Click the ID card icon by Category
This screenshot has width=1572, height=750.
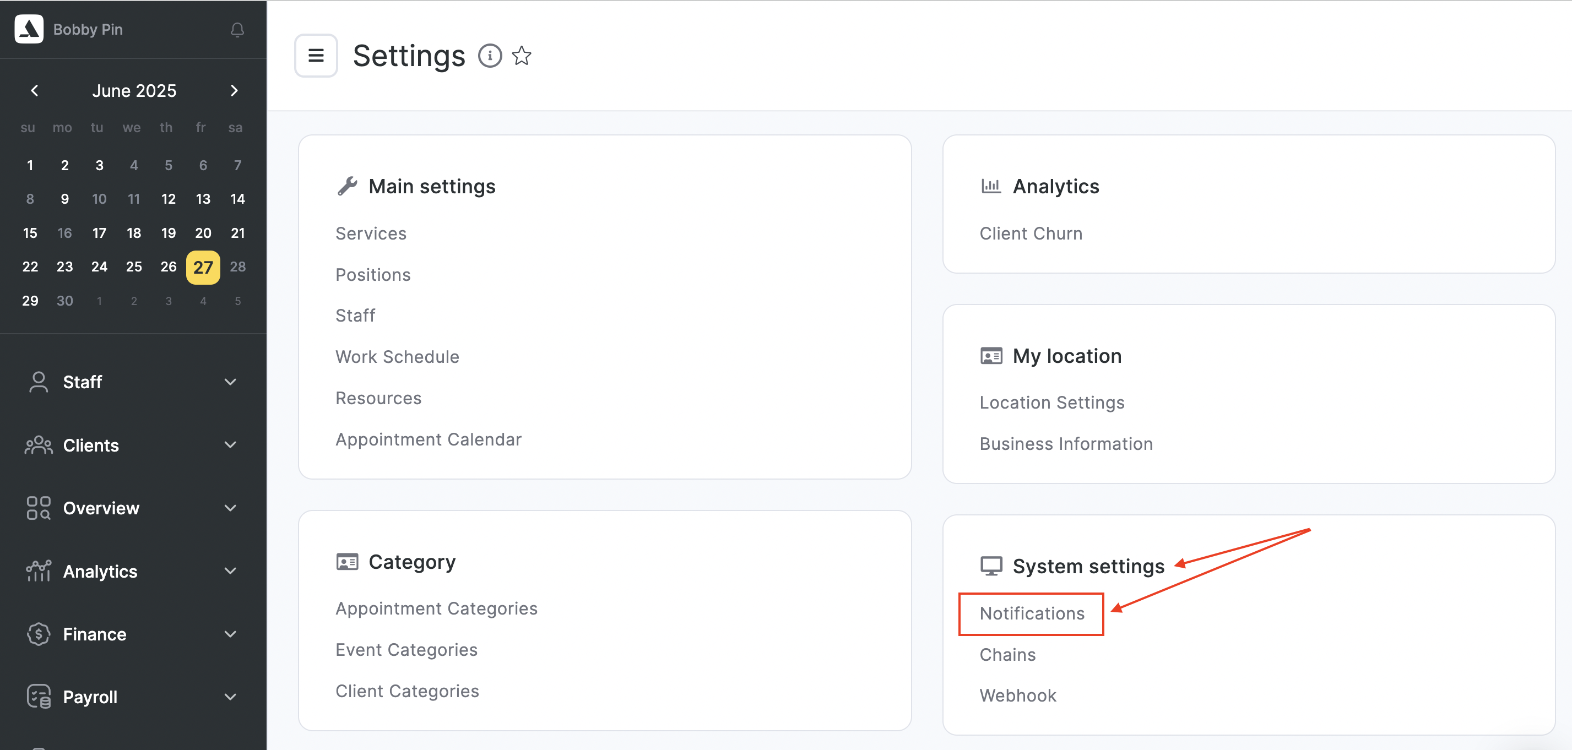(347, 562)
